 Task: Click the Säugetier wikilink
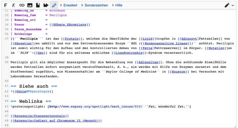click(23, 43)
